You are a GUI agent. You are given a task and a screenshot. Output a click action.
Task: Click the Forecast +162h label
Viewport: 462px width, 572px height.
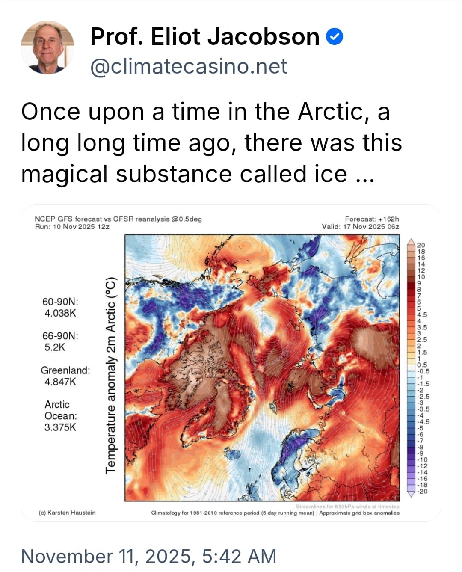coord(372,219)
